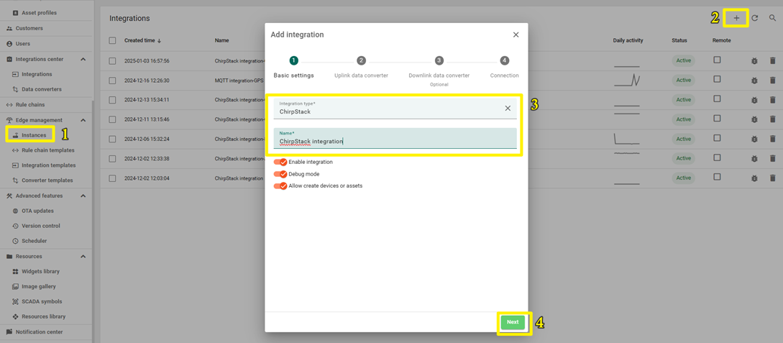783x343 pixels.
Task: Clear the ChirpStack integration type
Action: tap(508, 109)
